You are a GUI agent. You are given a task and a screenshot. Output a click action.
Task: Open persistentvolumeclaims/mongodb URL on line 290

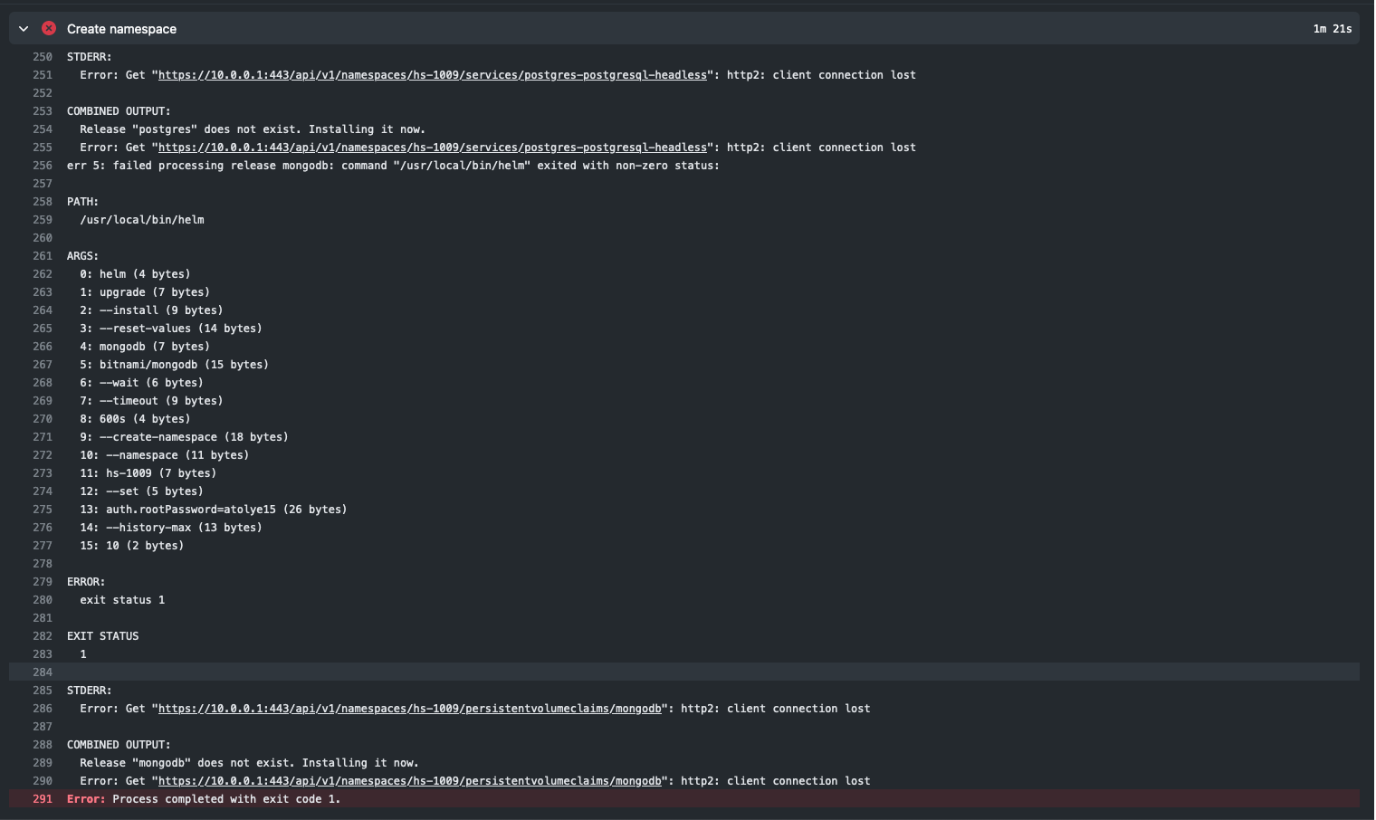[410, 781]
